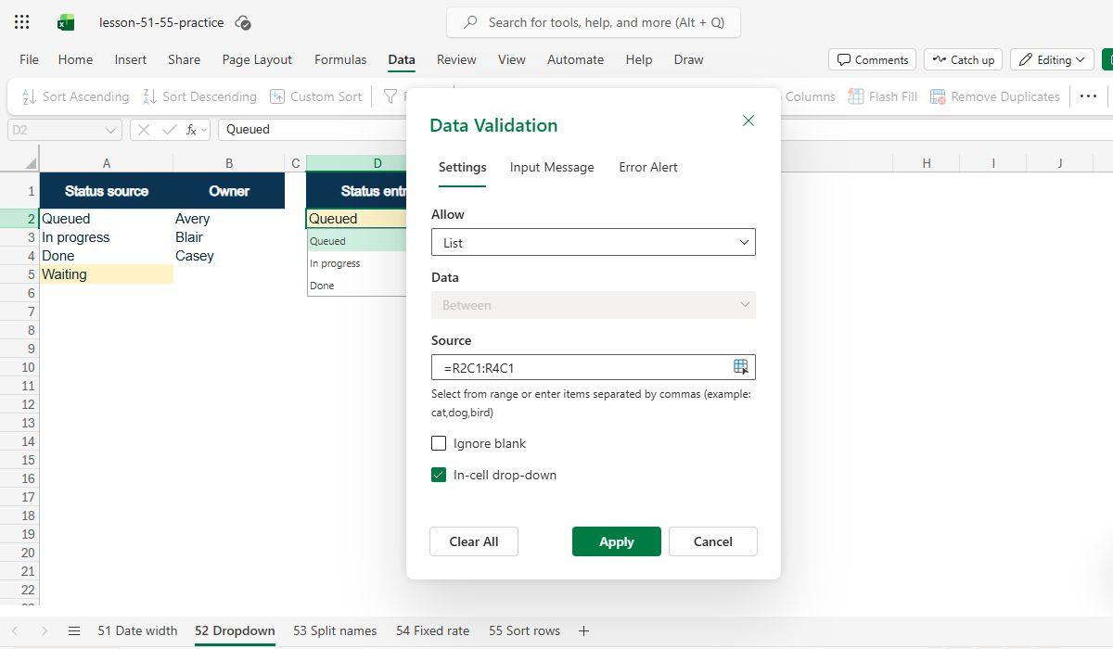The width and height of the screenshot is (1113, 649).
Task: Select cell containing Waiting
Action: click(107, 274)
